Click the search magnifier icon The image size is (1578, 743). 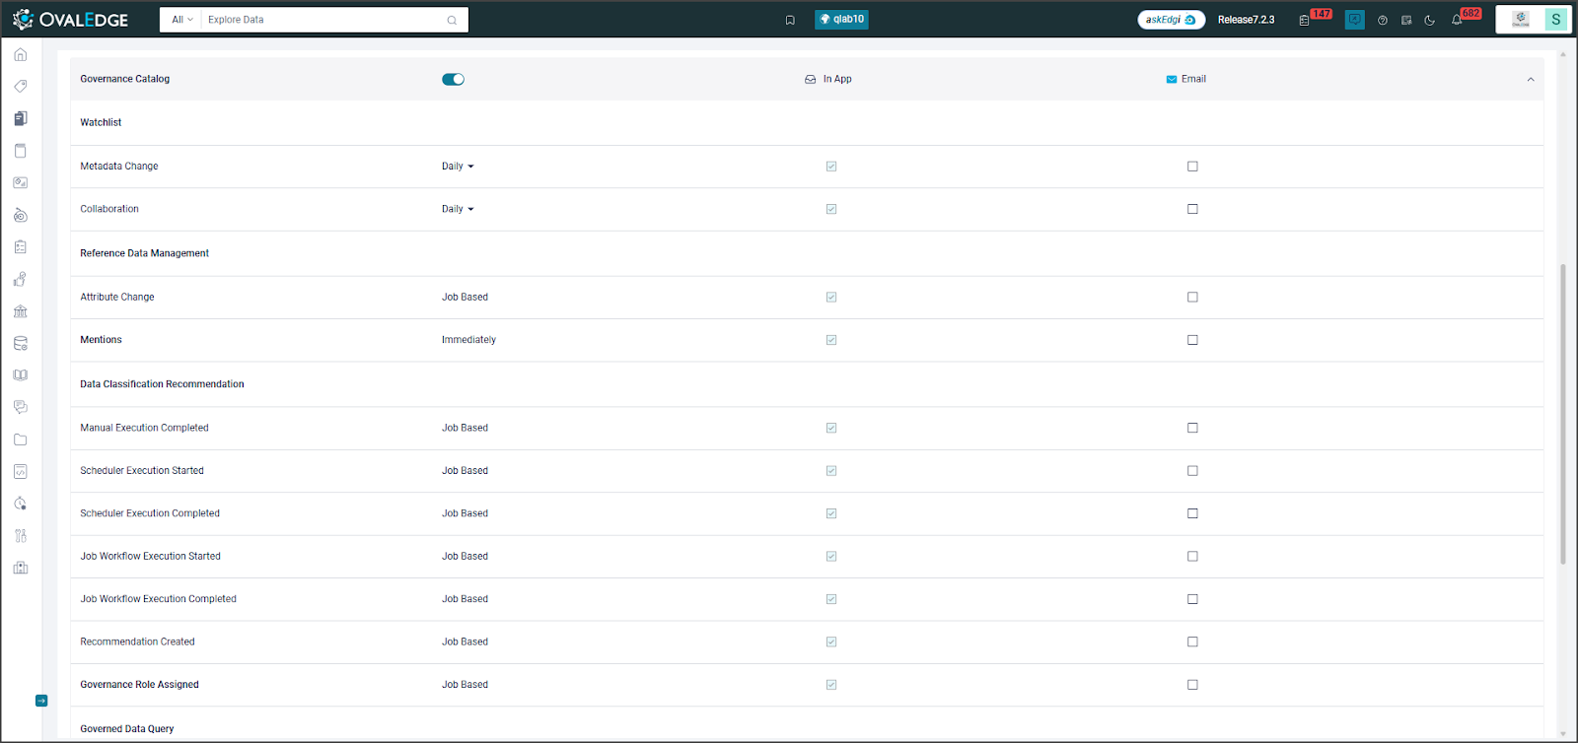coord(452,20)
